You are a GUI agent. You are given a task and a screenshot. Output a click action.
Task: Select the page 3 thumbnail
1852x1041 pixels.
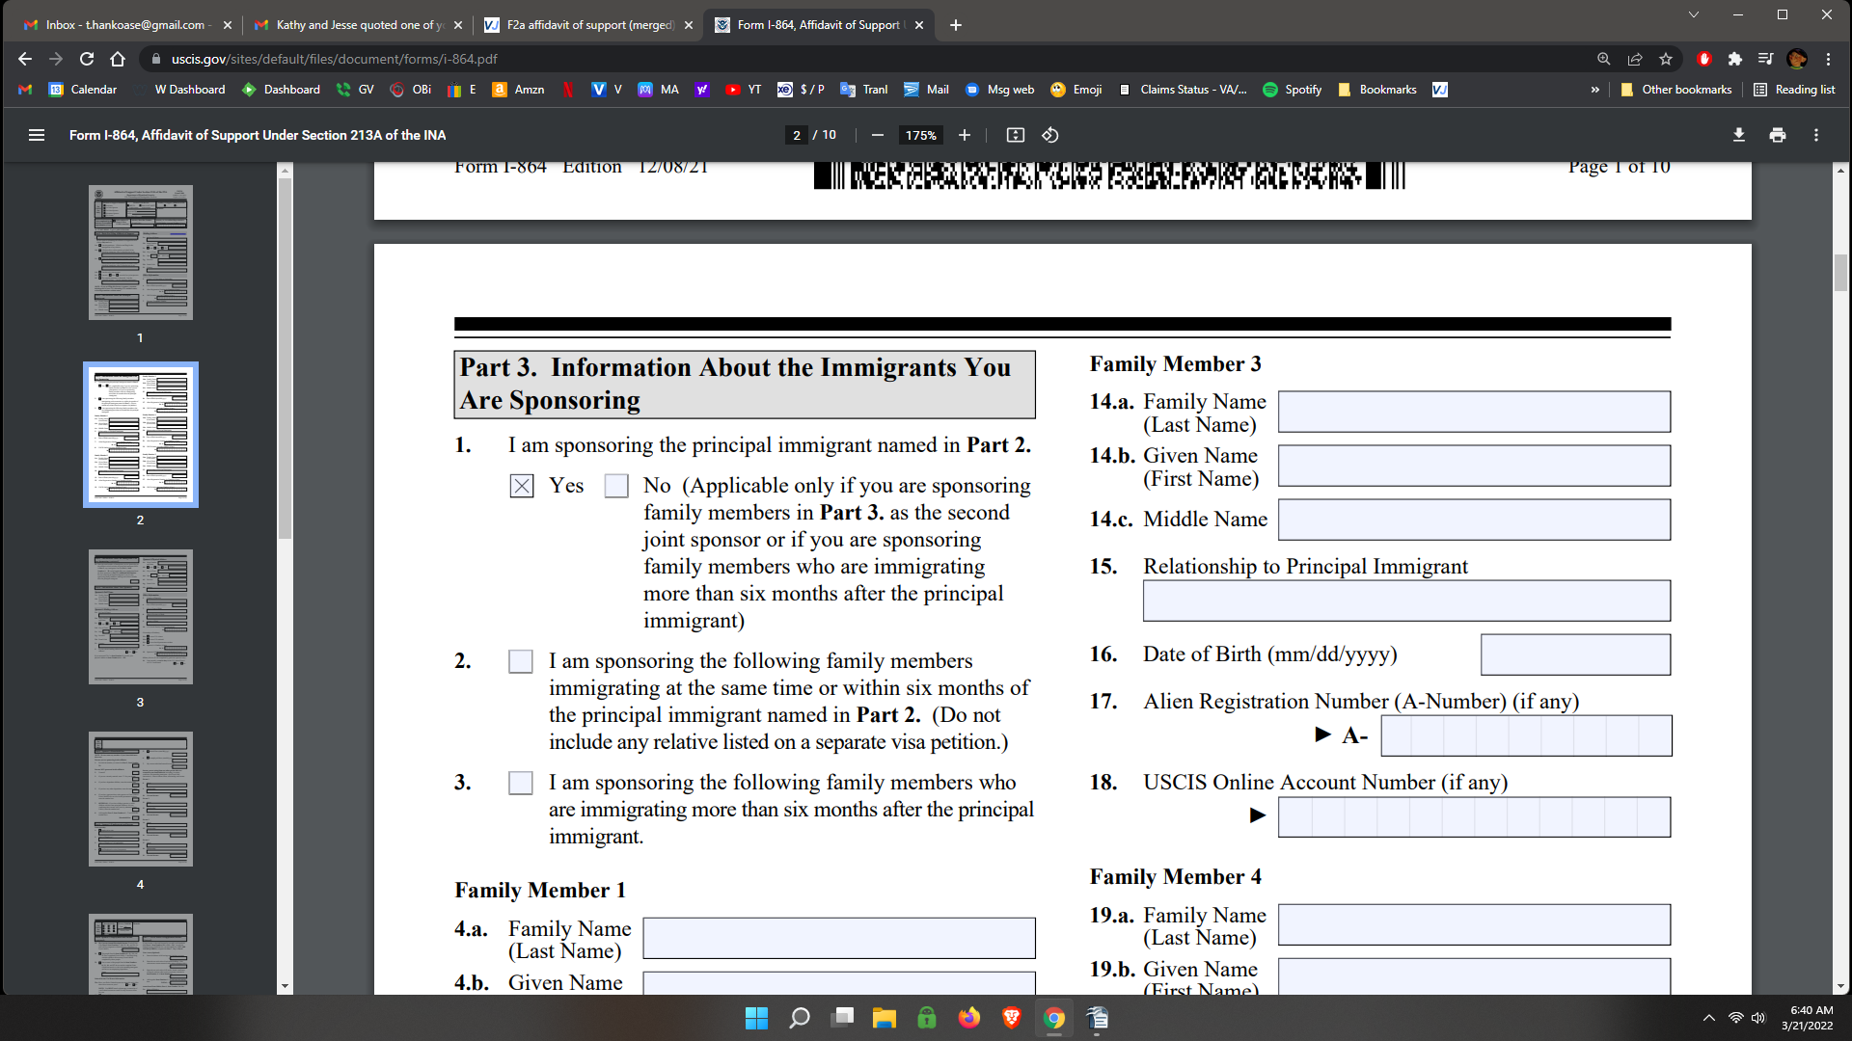[x=141, y=617]
